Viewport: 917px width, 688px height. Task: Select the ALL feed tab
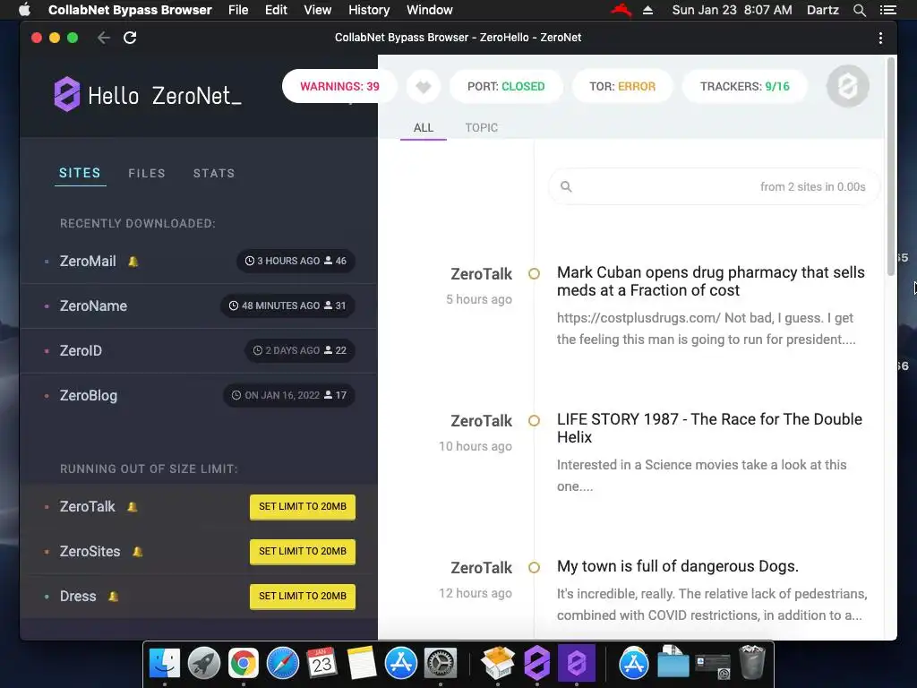(424, 127)
